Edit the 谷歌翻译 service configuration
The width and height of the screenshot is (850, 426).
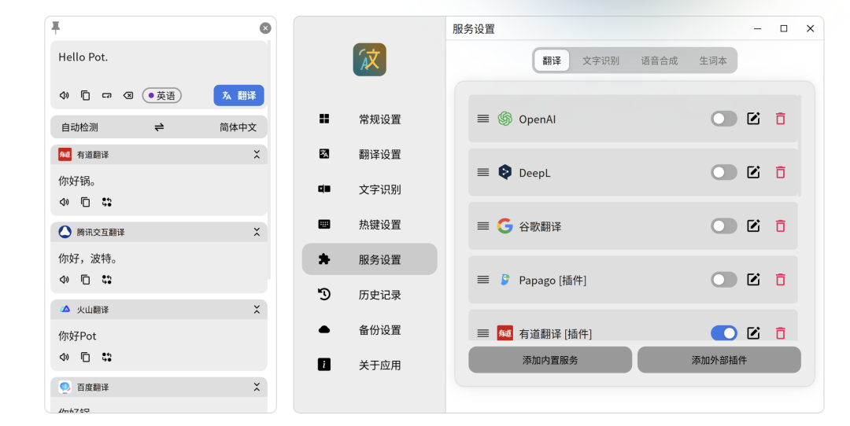click(753, 226)
